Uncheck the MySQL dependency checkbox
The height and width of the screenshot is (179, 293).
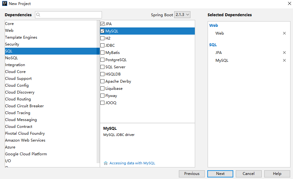pos(103,31)
